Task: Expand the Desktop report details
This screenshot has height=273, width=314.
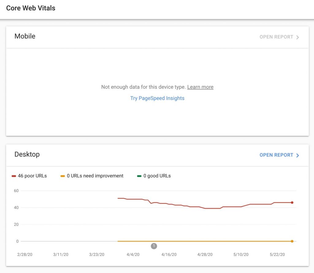Action: [x=276, y=155]
